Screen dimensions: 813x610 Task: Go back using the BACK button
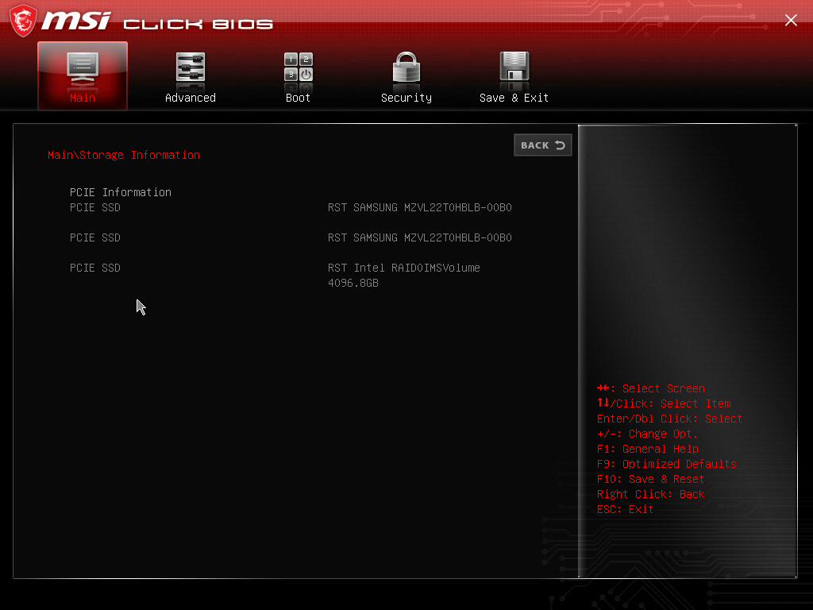point(543,145)
